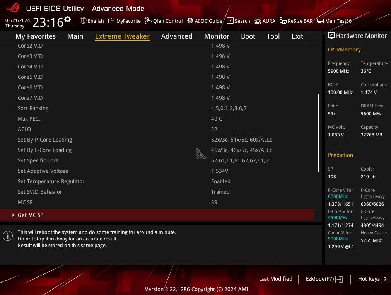Image resolution: width=391 pixels, height=295 pixels.
Task: Go to the Exit tab
Action: [297, 36]
